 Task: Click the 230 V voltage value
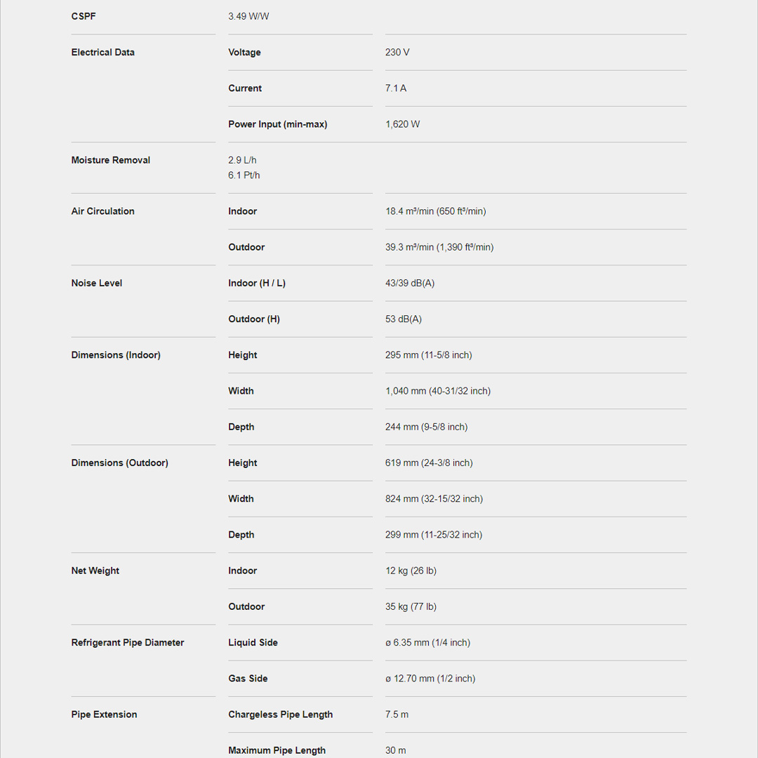point(397,53)
